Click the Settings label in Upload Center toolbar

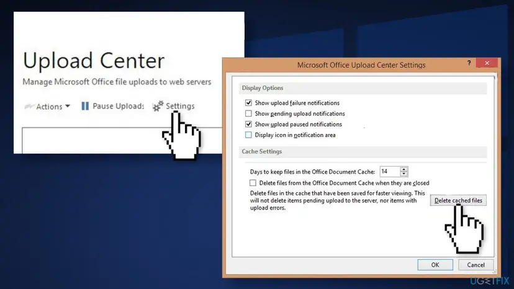pos(180,106)
